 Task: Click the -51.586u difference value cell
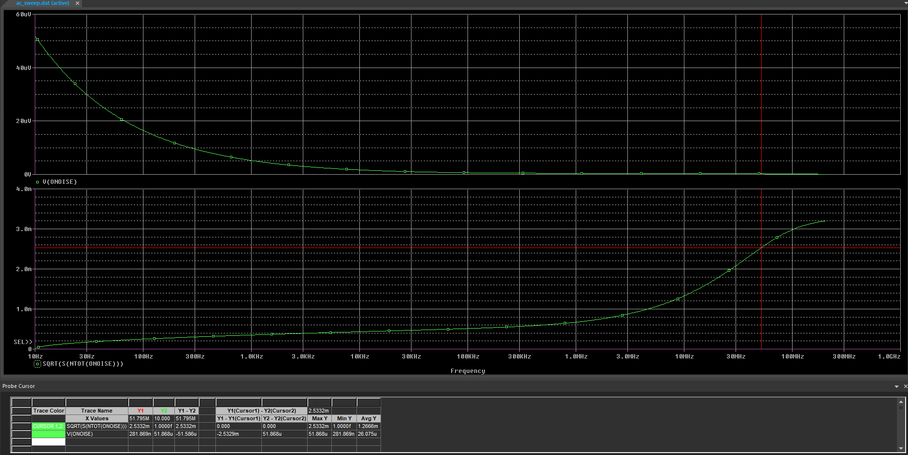pos(186,434)
